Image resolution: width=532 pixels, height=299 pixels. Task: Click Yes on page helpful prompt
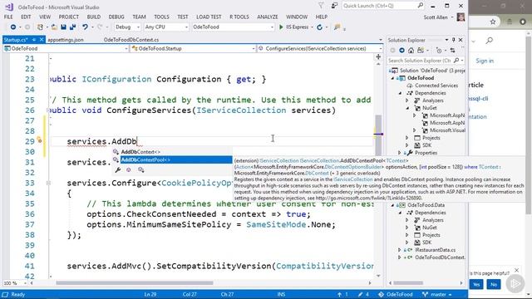476,284
